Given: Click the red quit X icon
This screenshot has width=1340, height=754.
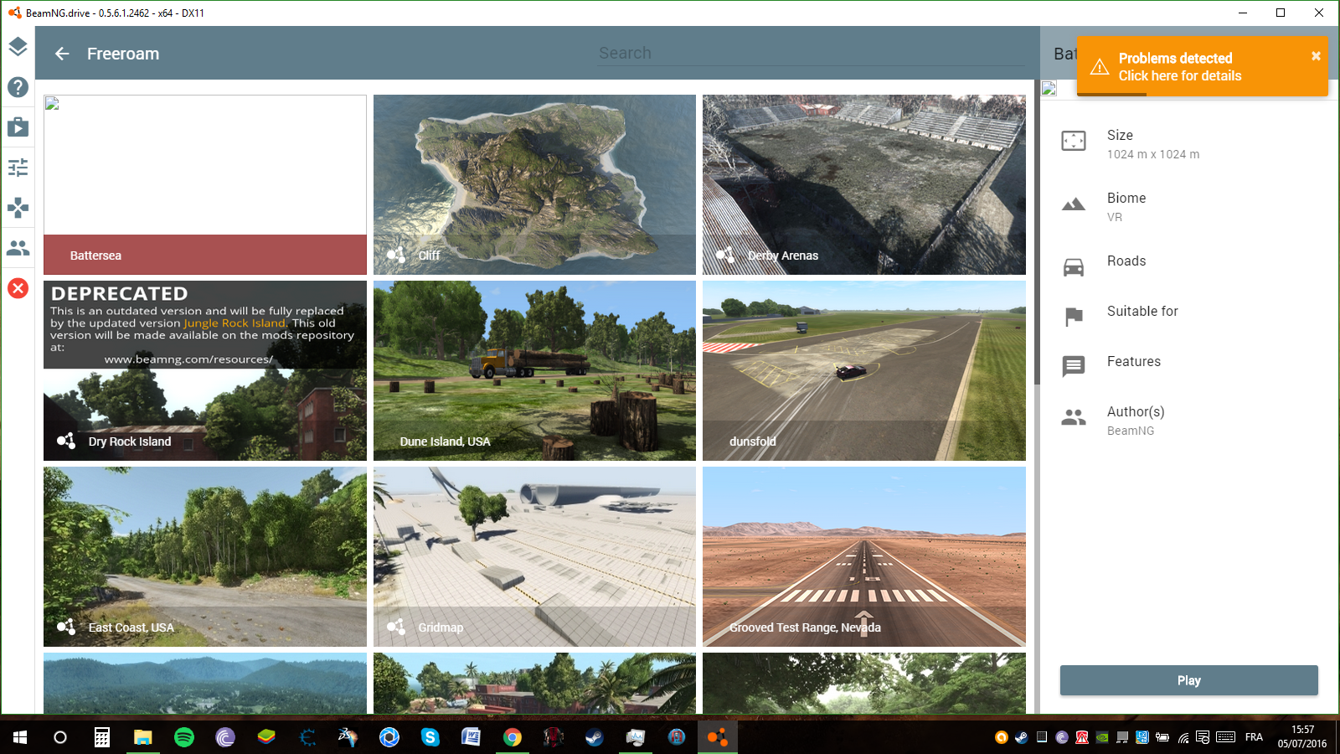Looking at the screenshot, I should 18,288.
